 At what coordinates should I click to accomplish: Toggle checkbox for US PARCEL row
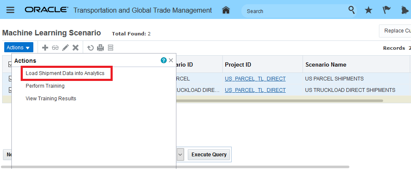click(x=11, y=78)
